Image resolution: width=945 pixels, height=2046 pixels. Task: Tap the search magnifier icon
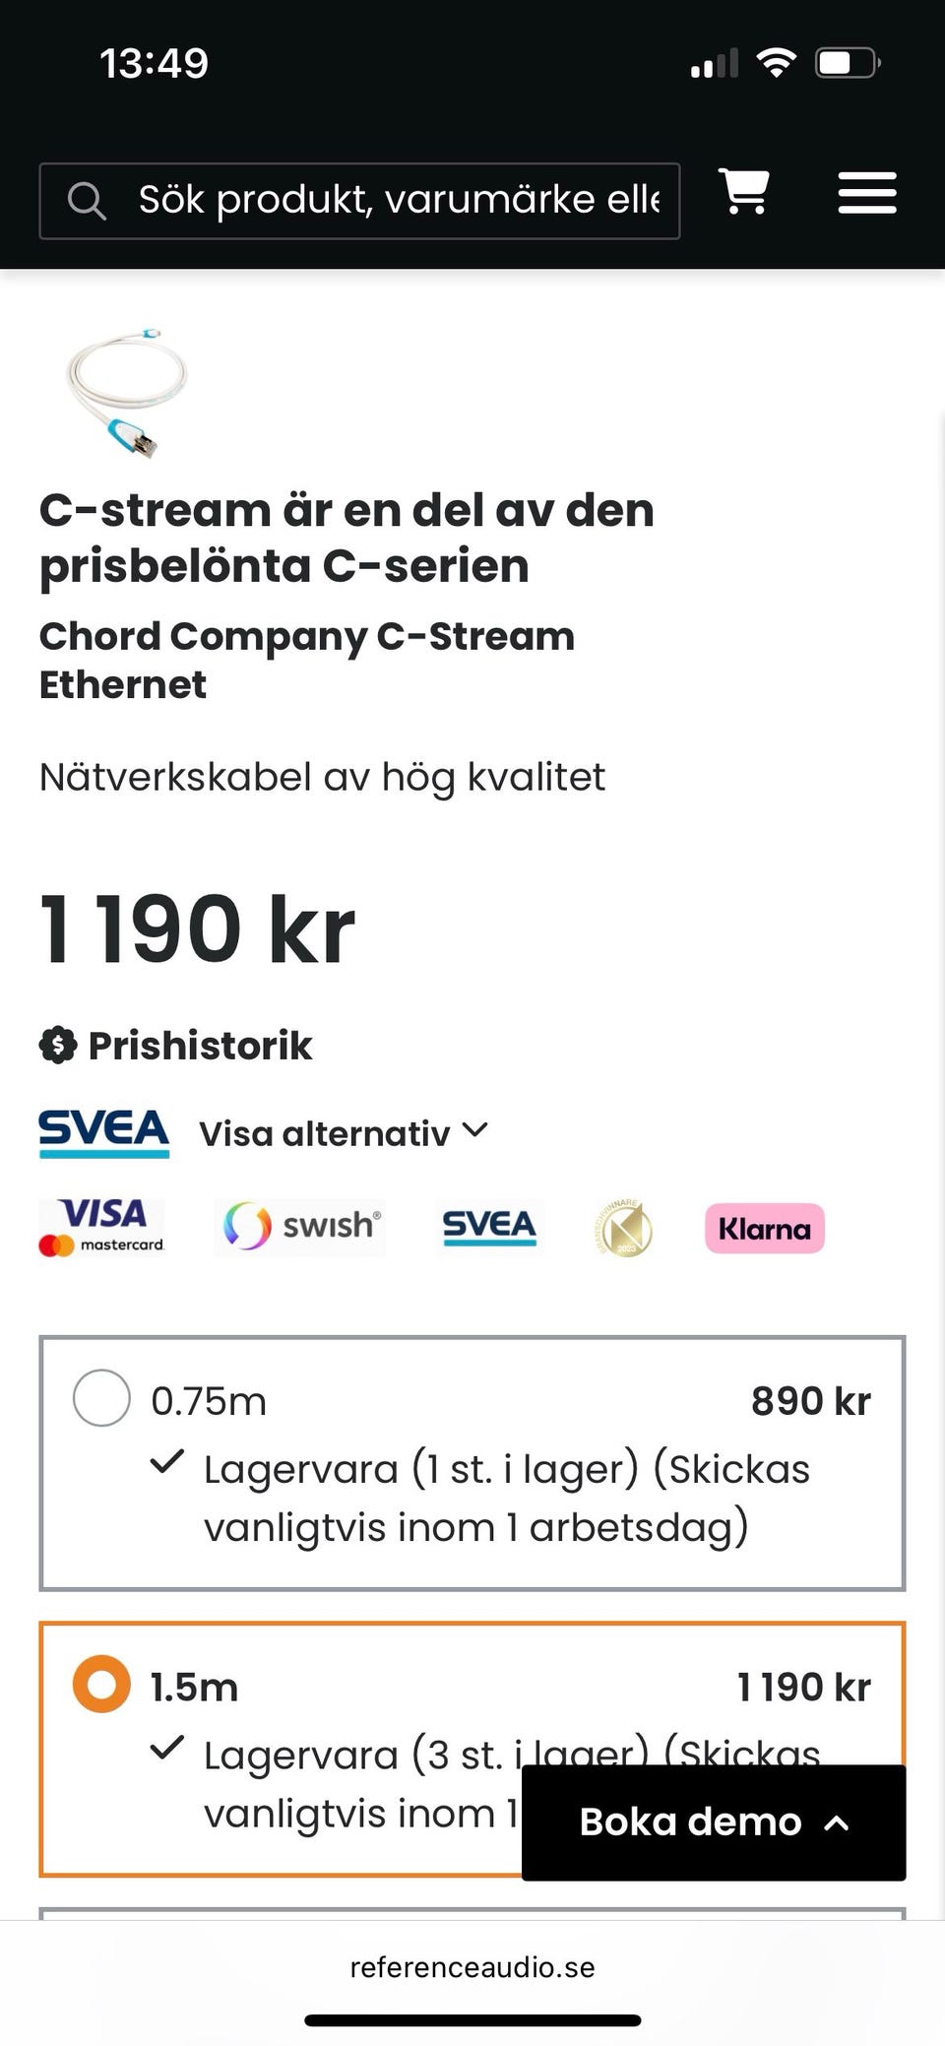87,201
